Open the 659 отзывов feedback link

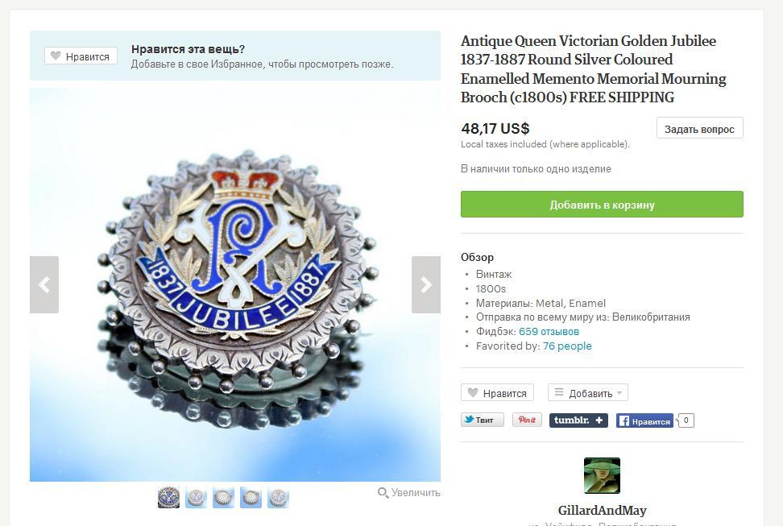tap(549, 332)
